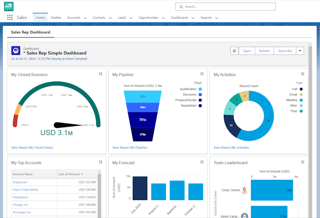Click the Meeting legend swatch
Image resolution: width=320 pixels, height=218 pixels.
coord(301,100)
